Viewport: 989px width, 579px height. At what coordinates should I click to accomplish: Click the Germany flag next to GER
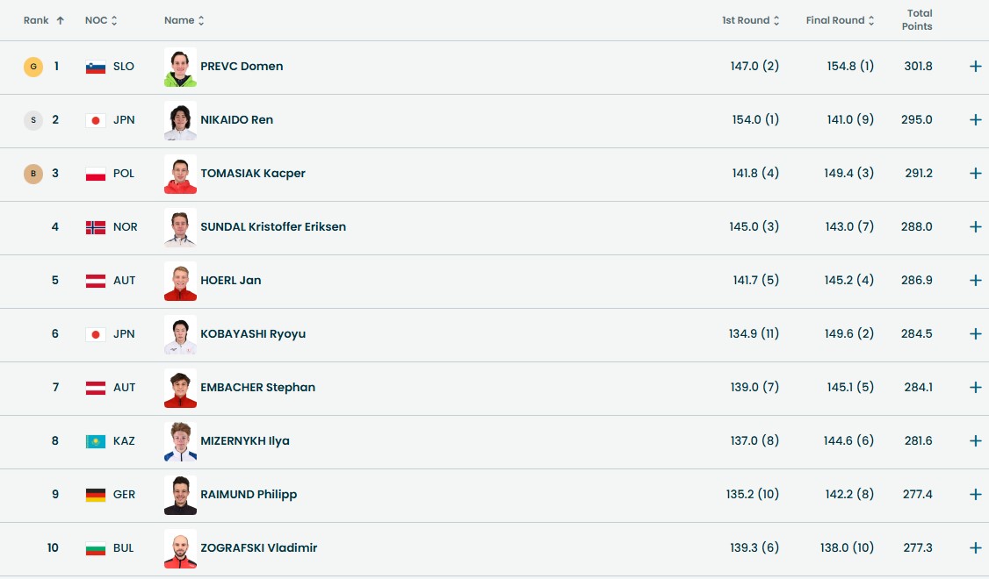[x=96, y=495]
